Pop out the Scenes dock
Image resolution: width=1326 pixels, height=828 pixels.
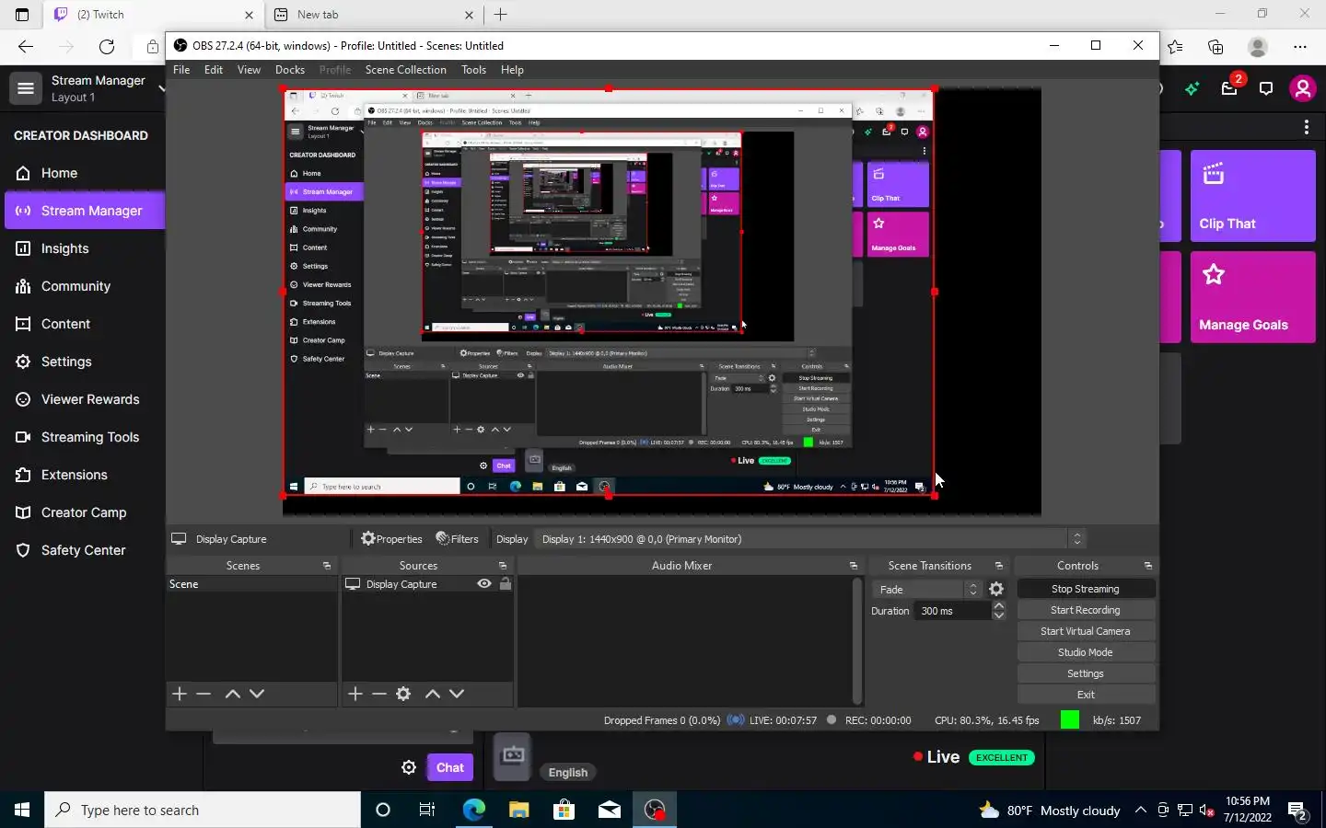[x=327, y=566]
